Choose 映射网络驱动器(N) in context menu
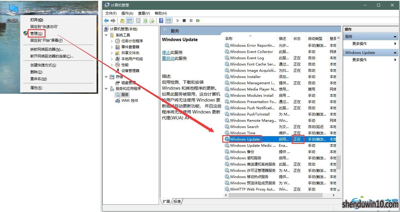This screenshot has height=212, width=400. pos(47,49)
